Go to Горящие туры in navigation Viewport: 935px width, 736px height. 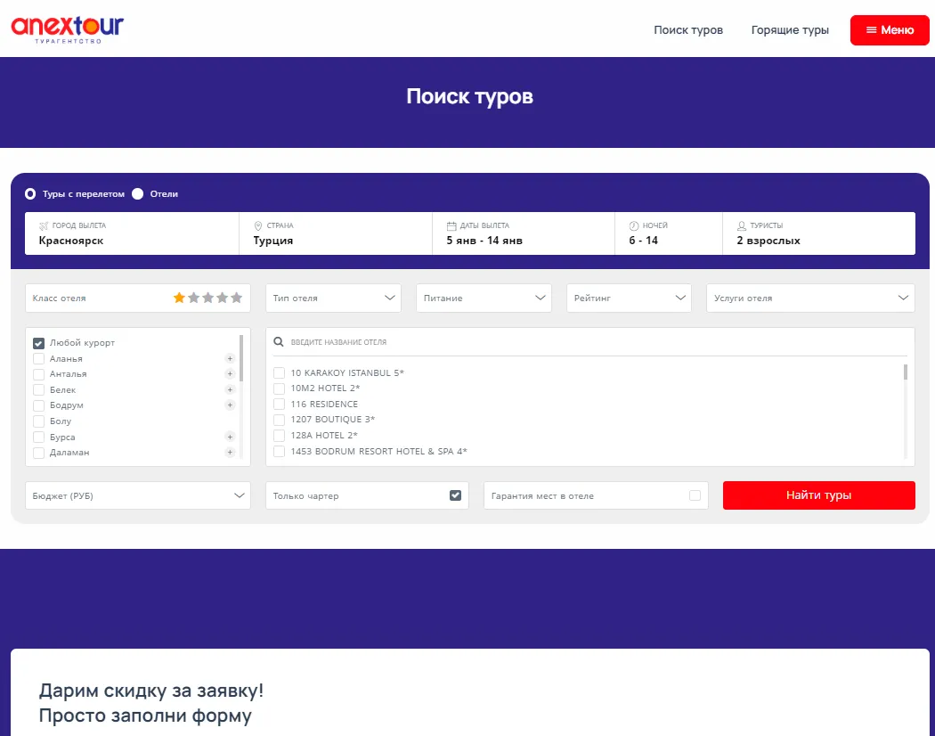(x=790, y=29)
